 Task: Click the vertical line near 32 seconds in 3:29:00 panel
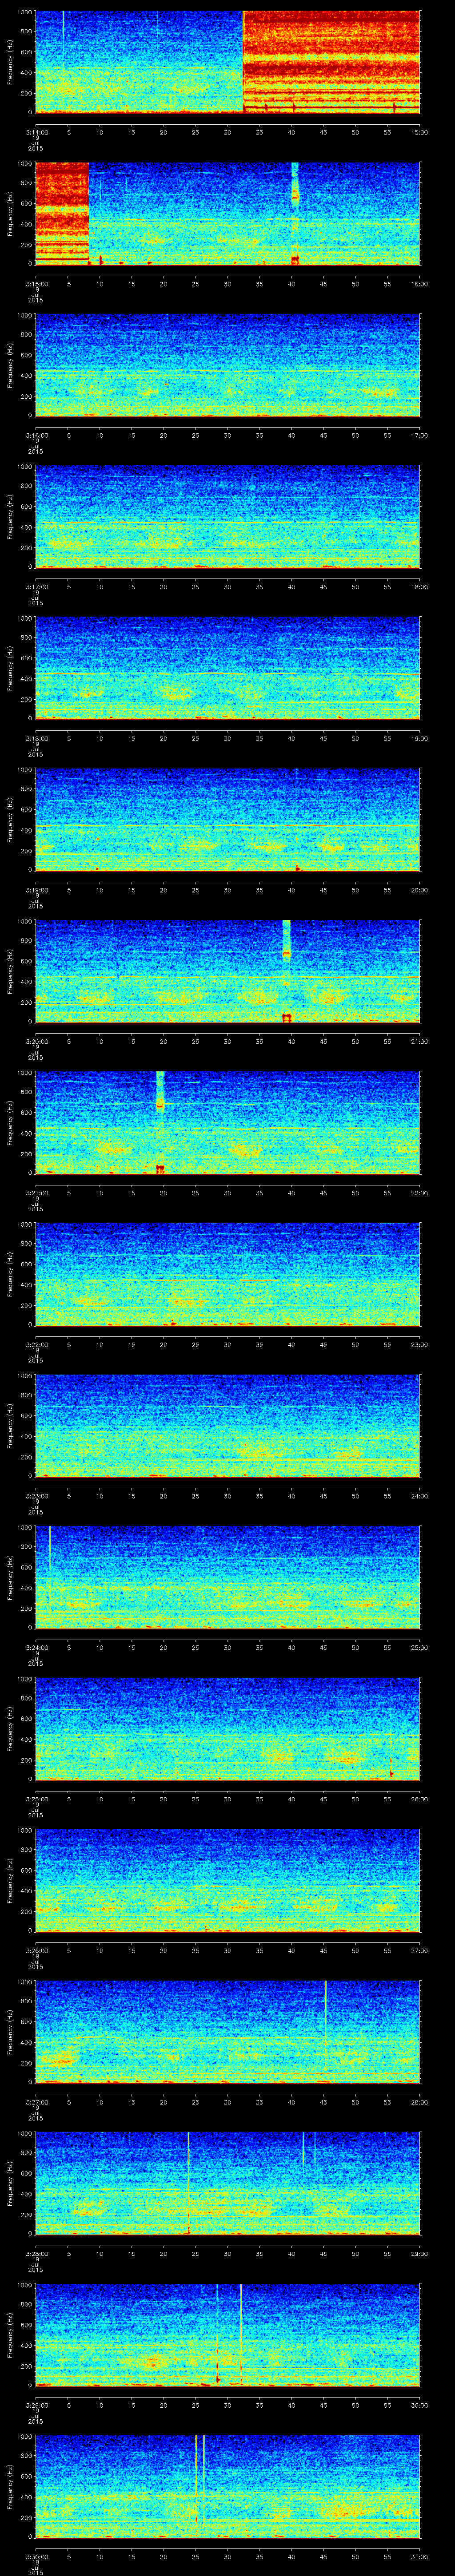[241, 2335]
